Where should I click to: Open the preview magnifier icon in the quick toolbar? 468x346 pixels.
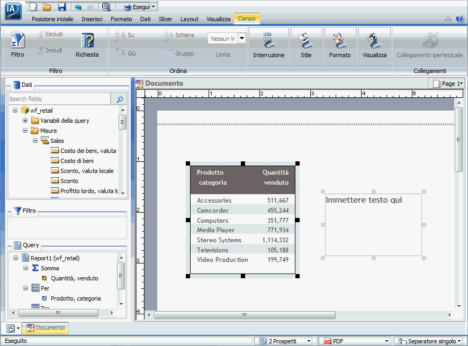click(x=106, y=6)
